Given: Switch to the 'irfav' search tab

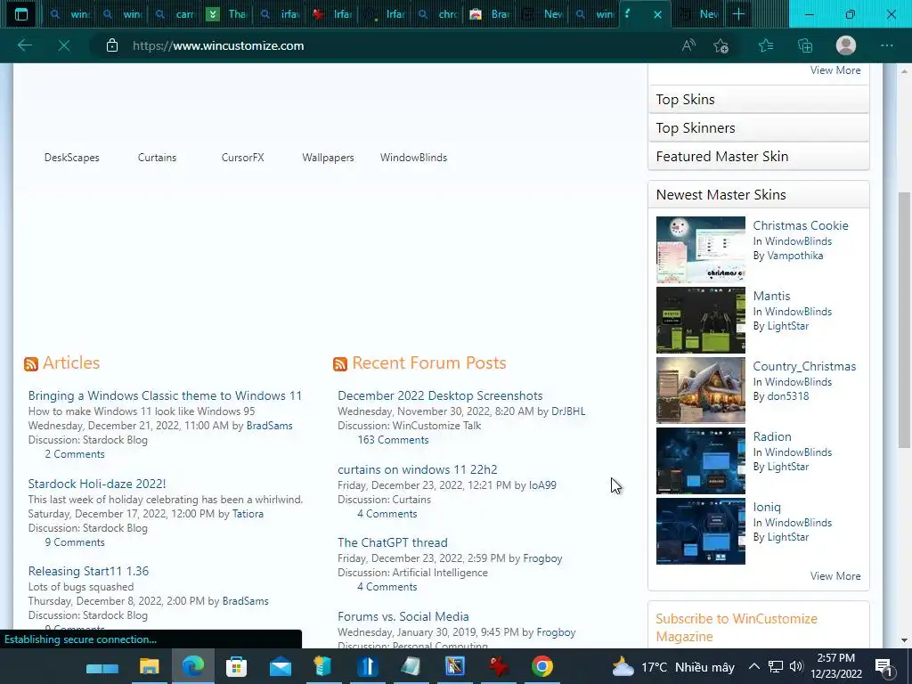Looking at the screenshot, I should click(x=280, y=14).
